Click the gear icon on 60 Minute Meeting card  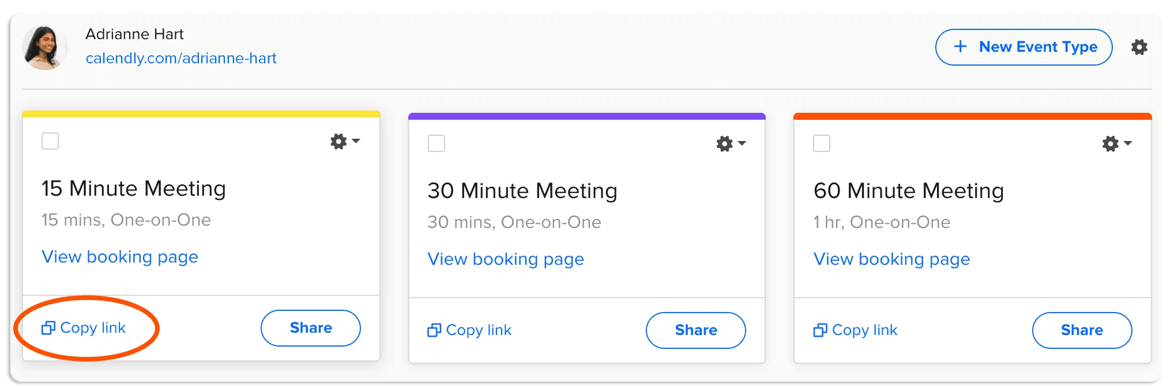[1110, 143]
